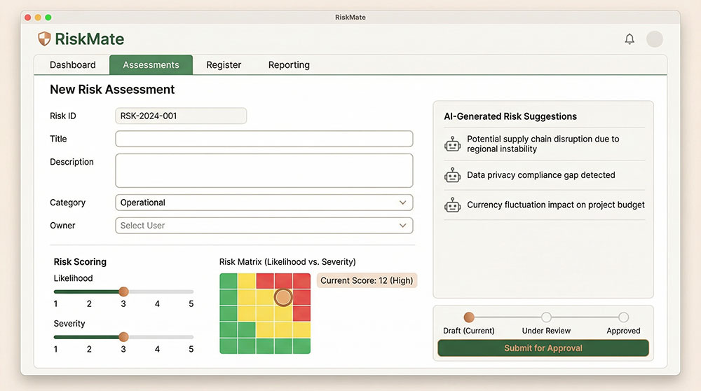Click the Likelihood slider handle
This screenshot has height=391, width=701.
pos(124,291)
